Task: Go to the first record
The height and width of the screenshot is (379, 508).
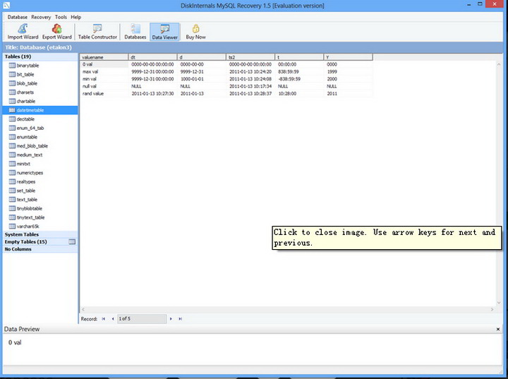Action: [x=104, y=319]
